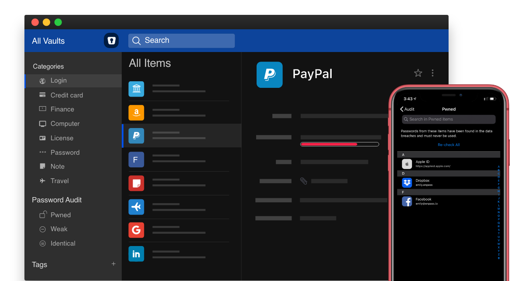The height and width of the screenshot is (281, 528).
Task: Tap the Apple logo icon on the phone
Action: (407, 164)
